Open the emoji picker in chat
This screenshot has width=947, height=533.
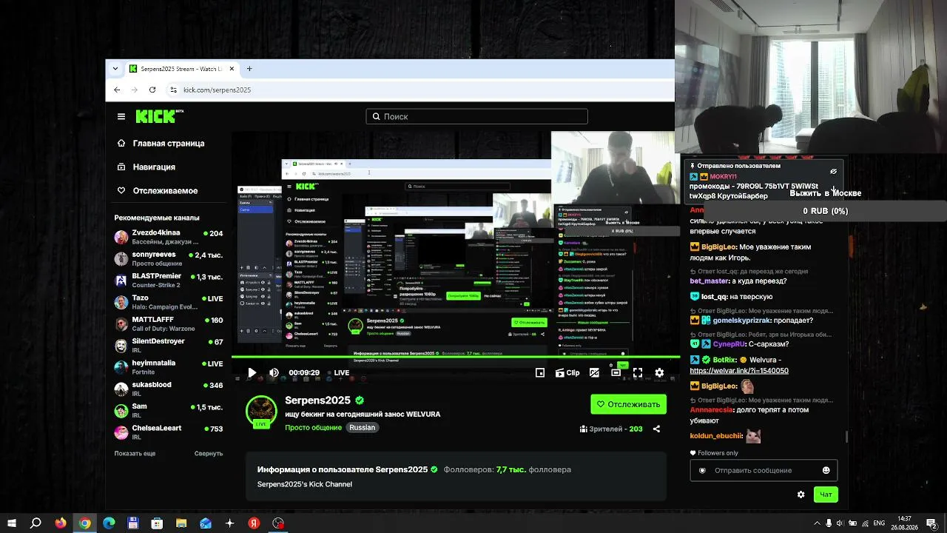pyautogui.click(x=826, y=470)
